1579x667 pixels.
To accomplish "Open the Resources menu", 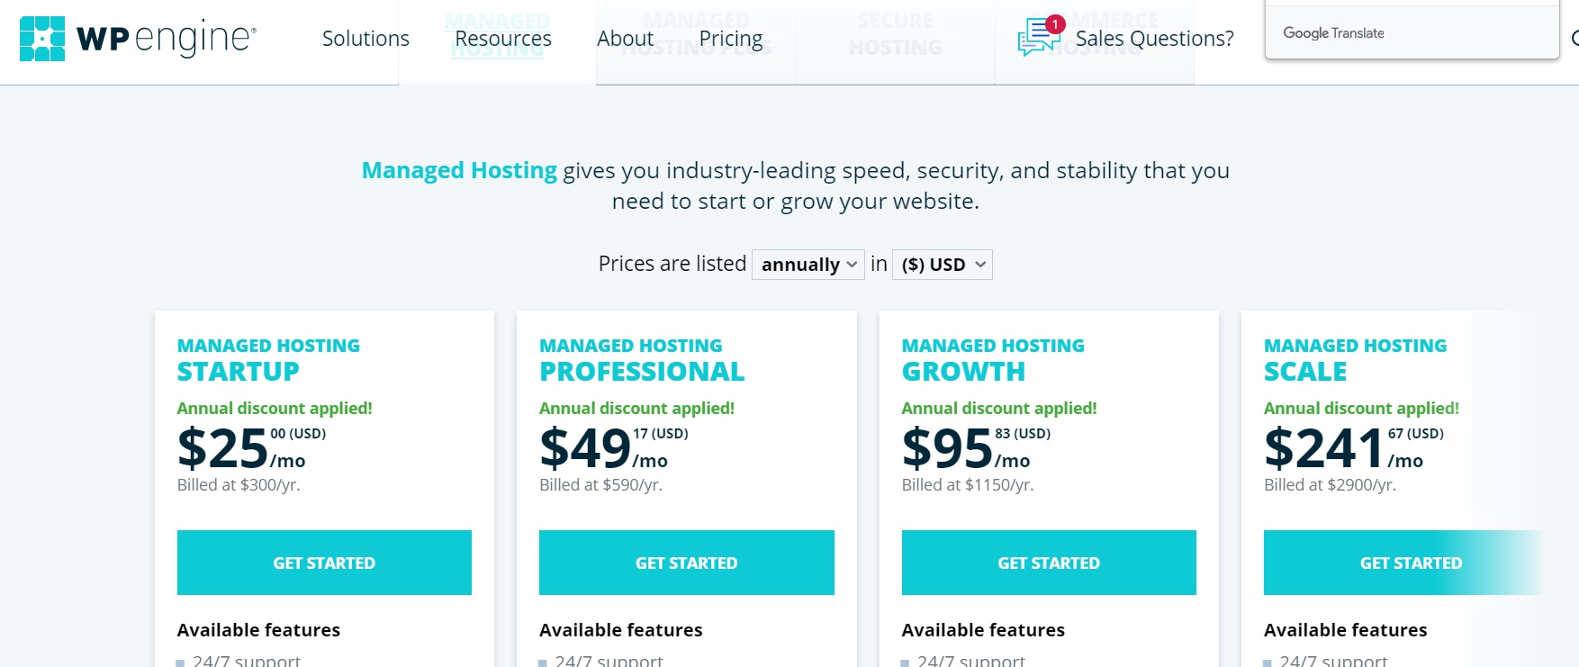I will point(503,39).
